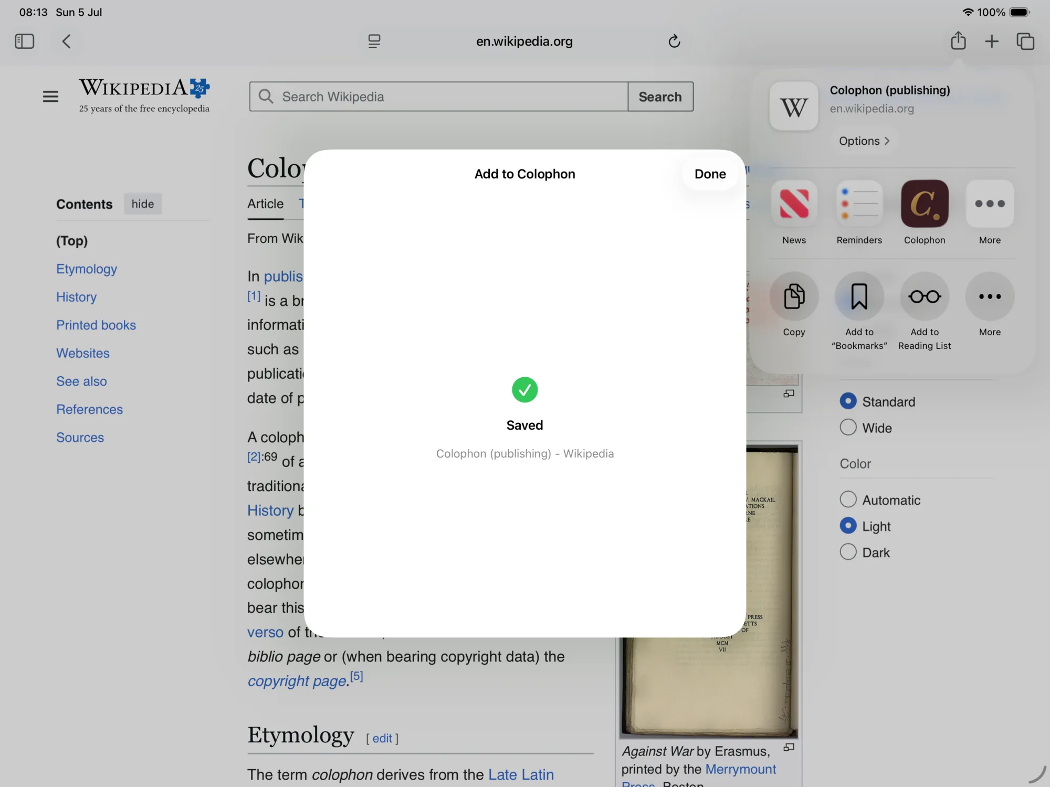Select the Standard width radio button

(848, 401)
